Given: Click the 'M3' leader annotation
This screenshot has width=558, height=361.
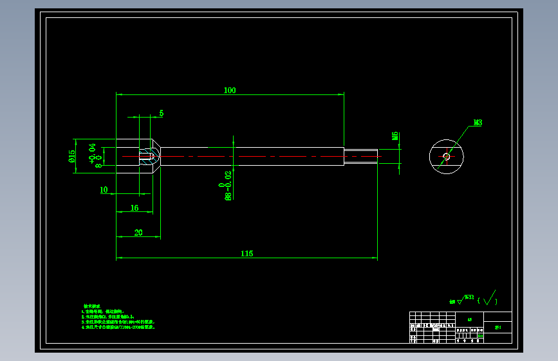Looking at the screenshot, I should pyautogui.click(x=478, y=122).
